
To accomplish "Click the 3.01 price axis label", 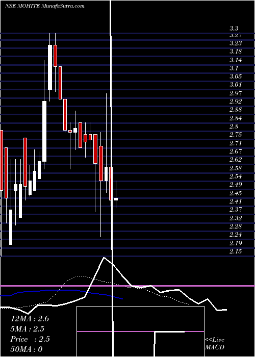I will coord(236,85).
